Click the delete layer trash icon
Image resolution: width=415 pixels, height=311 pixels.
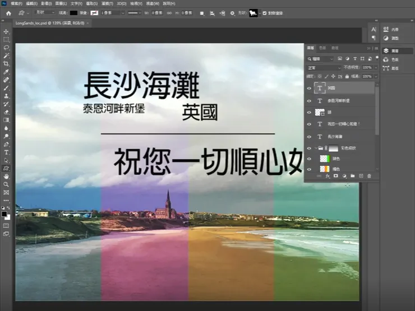coord(369,176)
